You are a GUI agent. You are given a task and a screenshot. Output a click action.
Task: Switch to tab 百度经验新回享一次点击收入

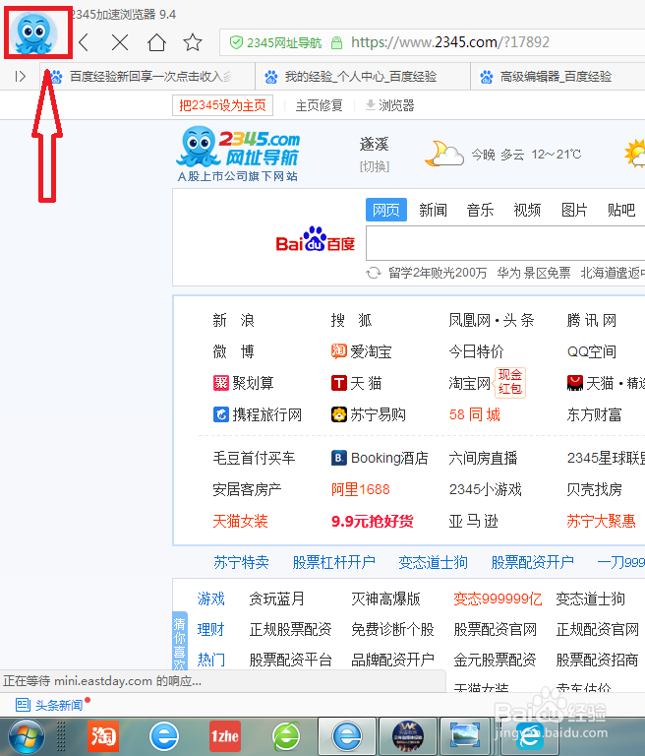tap(147, 76)
